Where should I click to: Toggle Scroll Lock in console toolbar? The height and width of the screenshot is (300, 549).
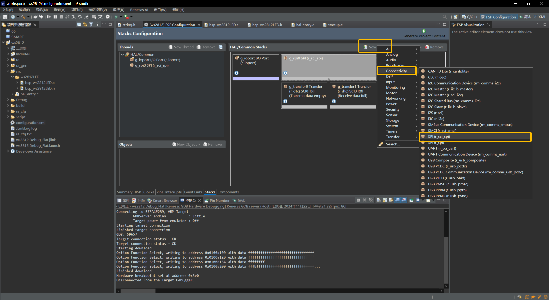385,200
